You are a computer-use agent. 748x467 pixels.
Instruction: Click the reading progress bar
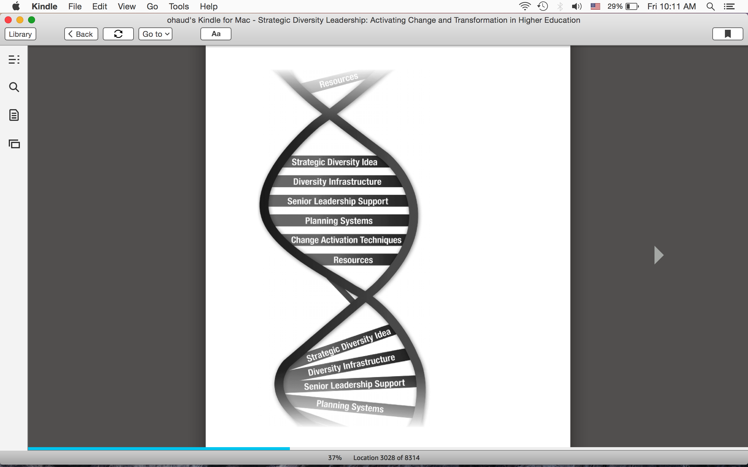(x=388, y=449)
